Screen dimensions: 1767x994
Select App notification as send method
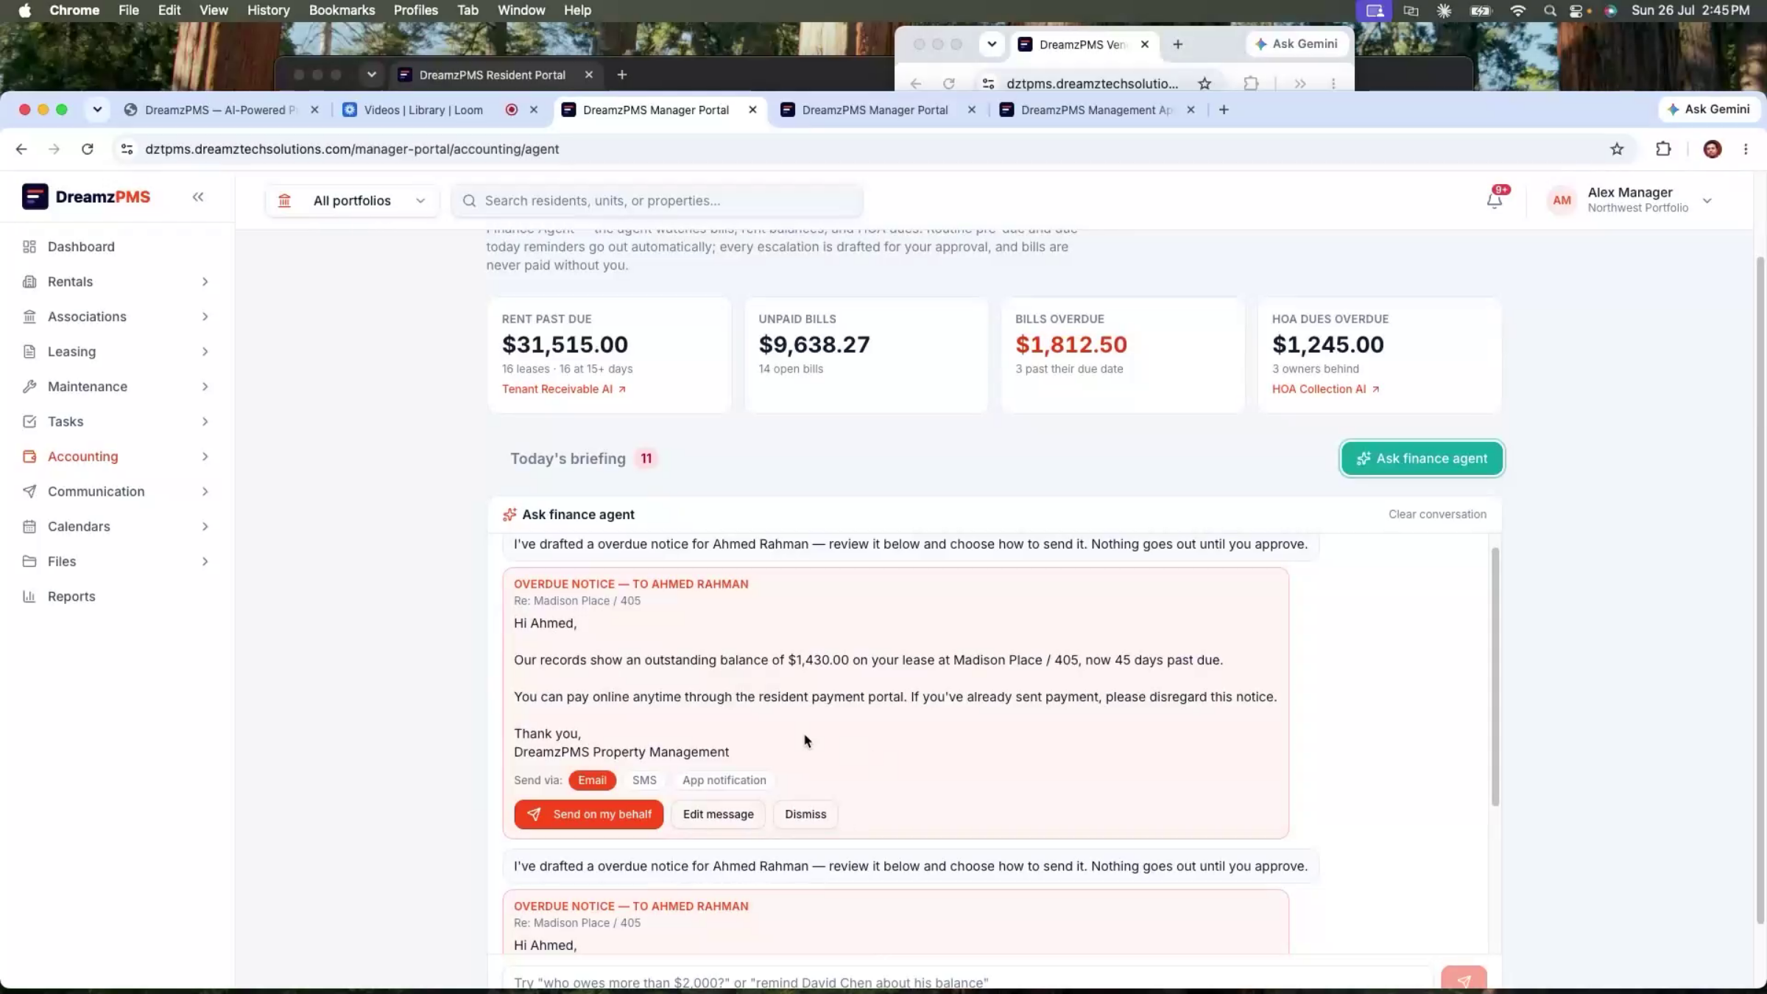[724, 780]
